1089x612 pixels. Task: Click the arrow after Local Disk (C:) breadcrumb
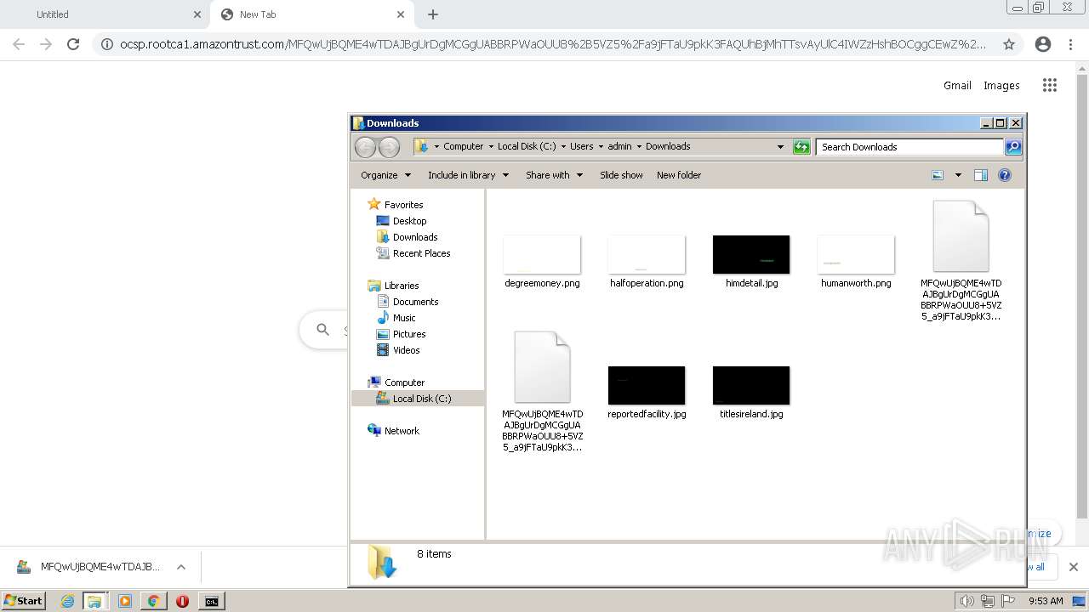[x=563, y=146]
